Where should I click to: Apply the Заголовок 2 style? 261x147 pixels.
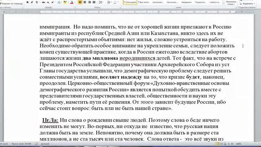pyautogui.click(x=172, y=2)
